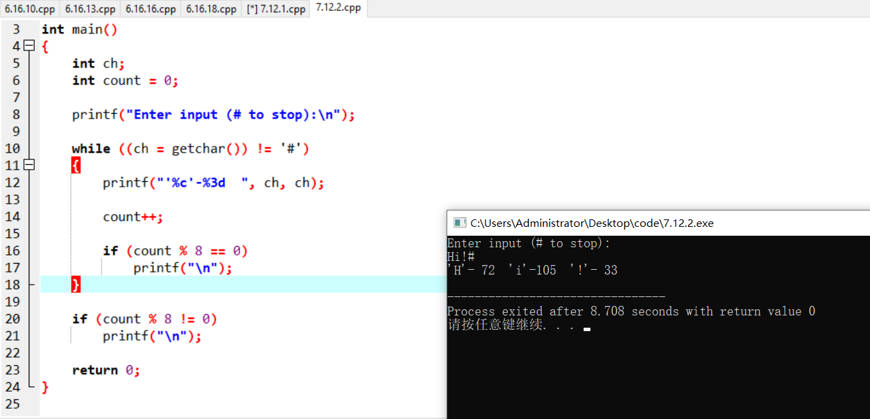
Task: Click the console window icon in the title bar
Action: click(460, 223)
